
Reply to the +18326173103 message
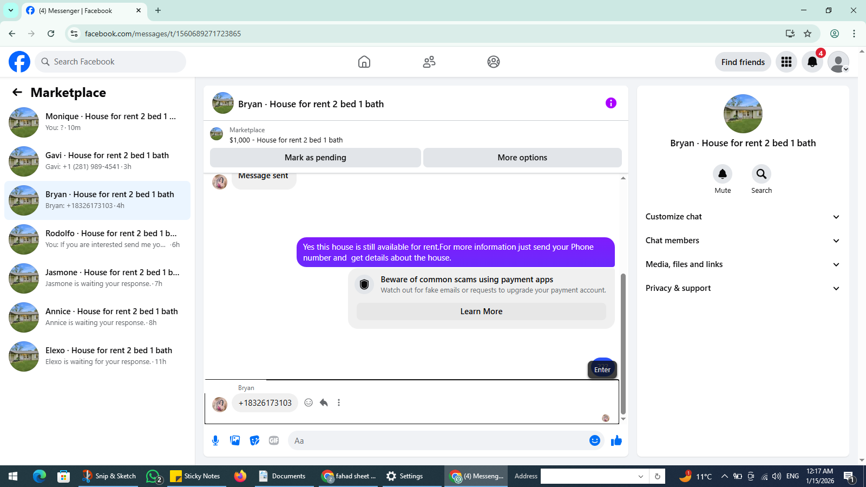pyautogui.click(x=324, y=402)
